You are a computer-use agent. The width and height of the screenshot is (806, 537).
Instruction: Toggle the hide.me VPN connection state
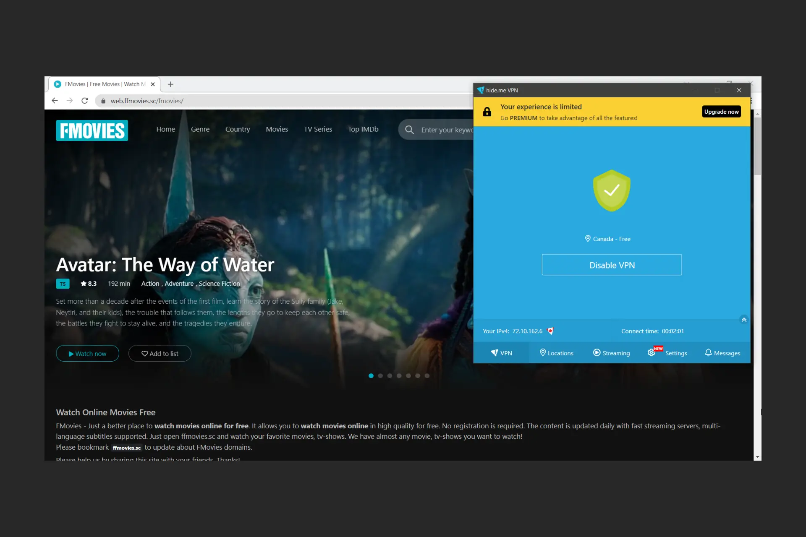612,264
